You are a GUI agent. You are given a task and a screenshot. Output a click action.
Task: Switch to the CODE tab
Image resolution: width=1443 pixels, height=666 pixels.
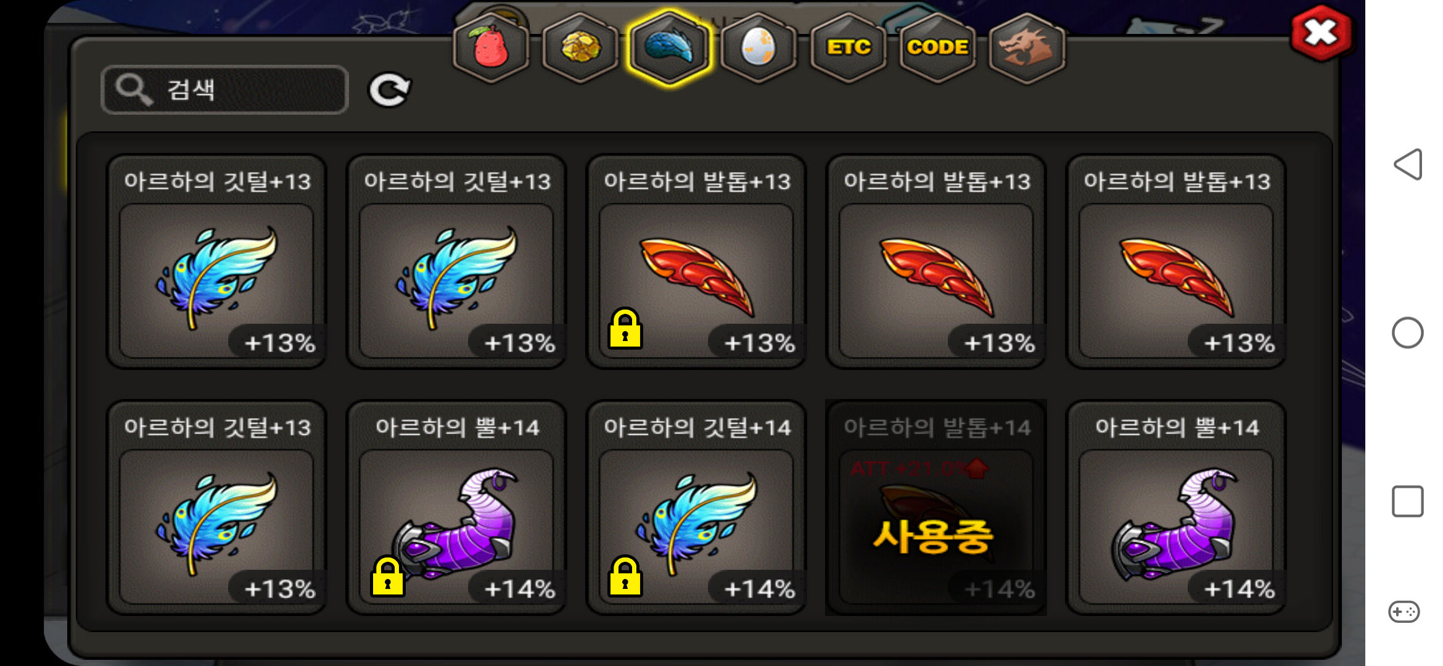pyautogui.click(x=937, y=48)
